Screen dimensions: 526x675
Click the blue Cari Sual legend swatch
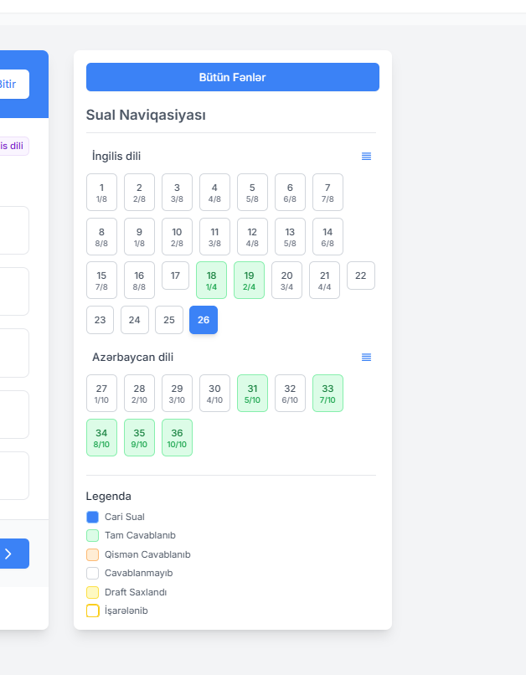(92, 517)
